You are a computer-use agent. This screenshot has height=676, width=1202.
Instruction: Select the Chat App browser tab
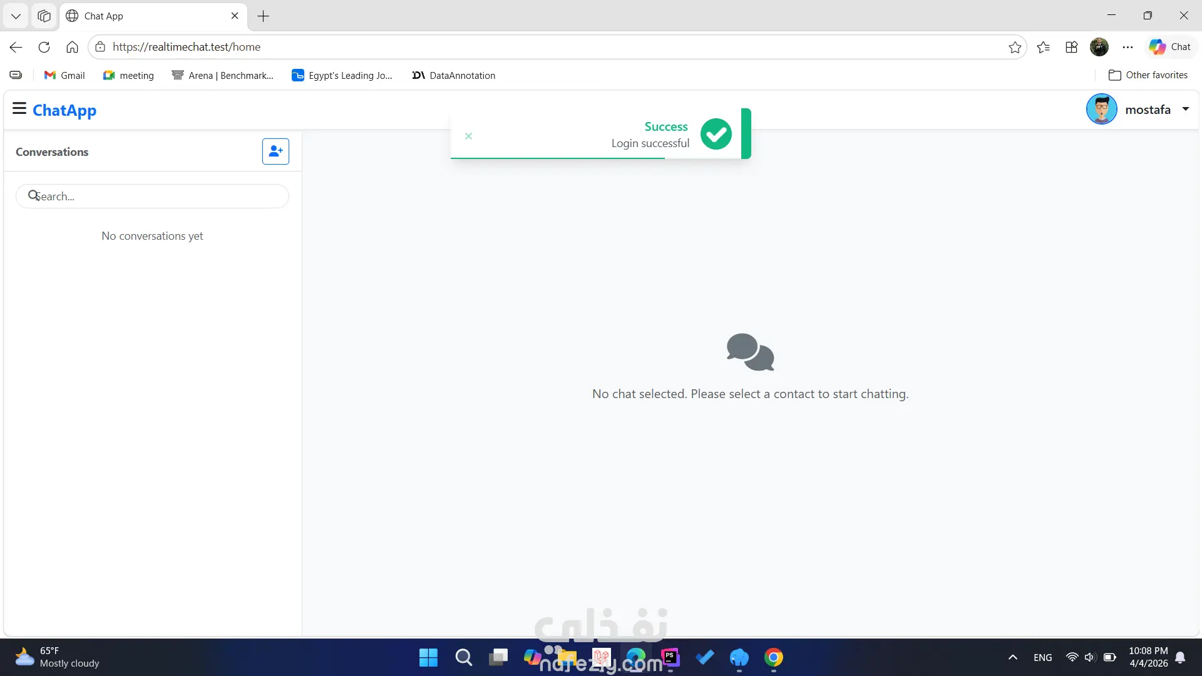click(150, 16)
